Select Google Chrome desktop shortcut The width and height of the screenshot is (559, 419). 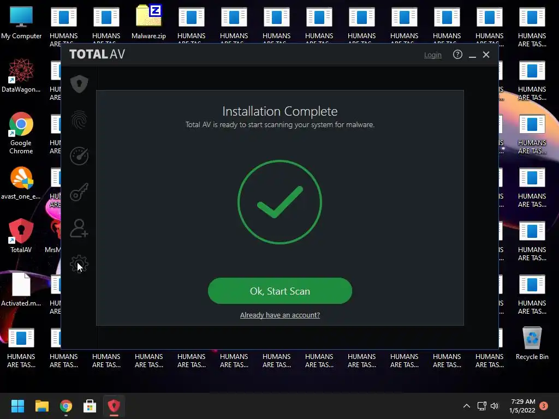(21, 133)
